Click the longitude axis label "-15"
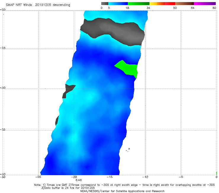Viewport: 219px width, 193px height. point(109,177)
